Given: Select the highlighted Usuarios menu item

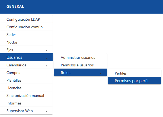Looking at the screenshot, I should click(14, 57).
